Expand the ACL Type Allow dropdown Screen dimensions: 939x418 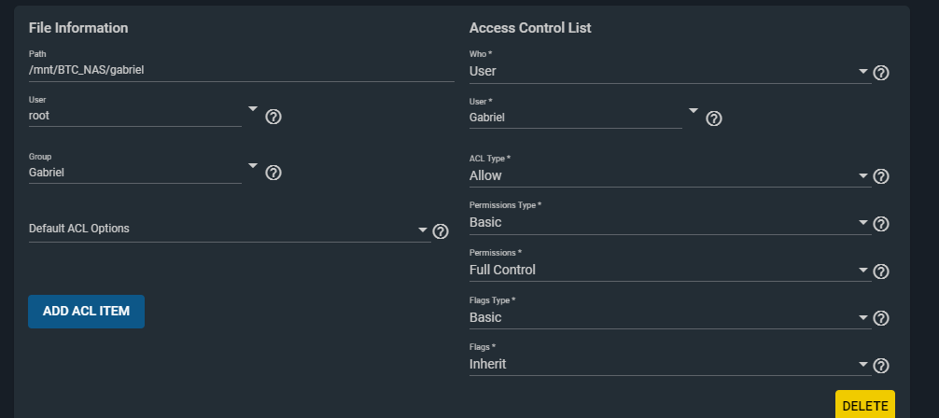tap(670, 176)
